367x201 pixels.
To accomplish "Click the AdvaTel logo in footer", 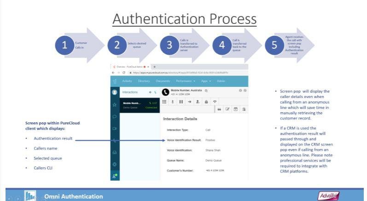I will tap(328, 196).
